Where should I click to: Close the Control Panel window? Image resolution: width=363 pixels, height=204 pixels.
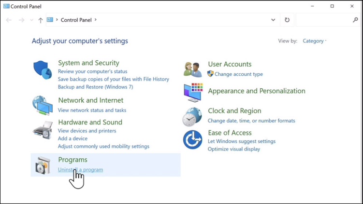[x=352, y=6]
